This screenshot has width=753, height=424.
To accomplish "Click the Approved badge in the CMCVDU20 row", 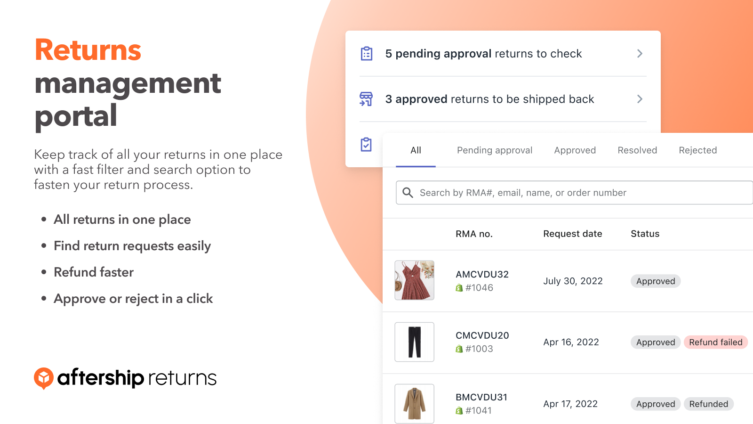I will tap(656, 342).
